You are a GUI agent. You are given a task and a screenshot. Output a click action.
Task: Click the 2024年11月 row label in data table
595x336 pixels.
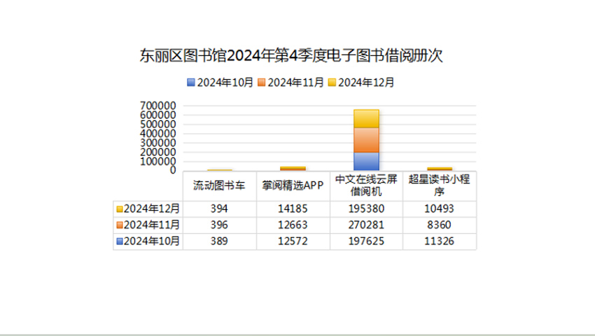pos(148,225)
